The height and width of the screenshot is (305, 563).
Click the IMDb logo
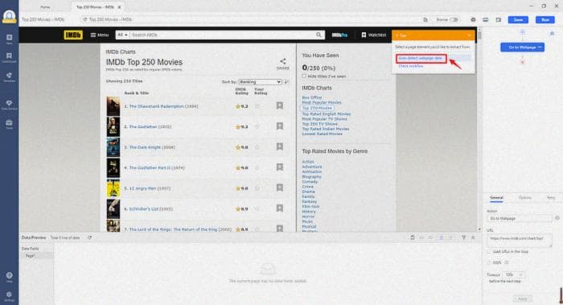pyautogui.click(x=73, y=35)
